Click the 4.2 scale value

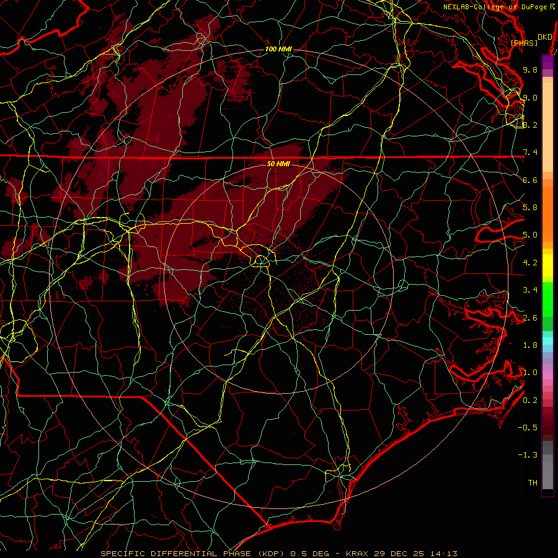click(x=530, y=263)
